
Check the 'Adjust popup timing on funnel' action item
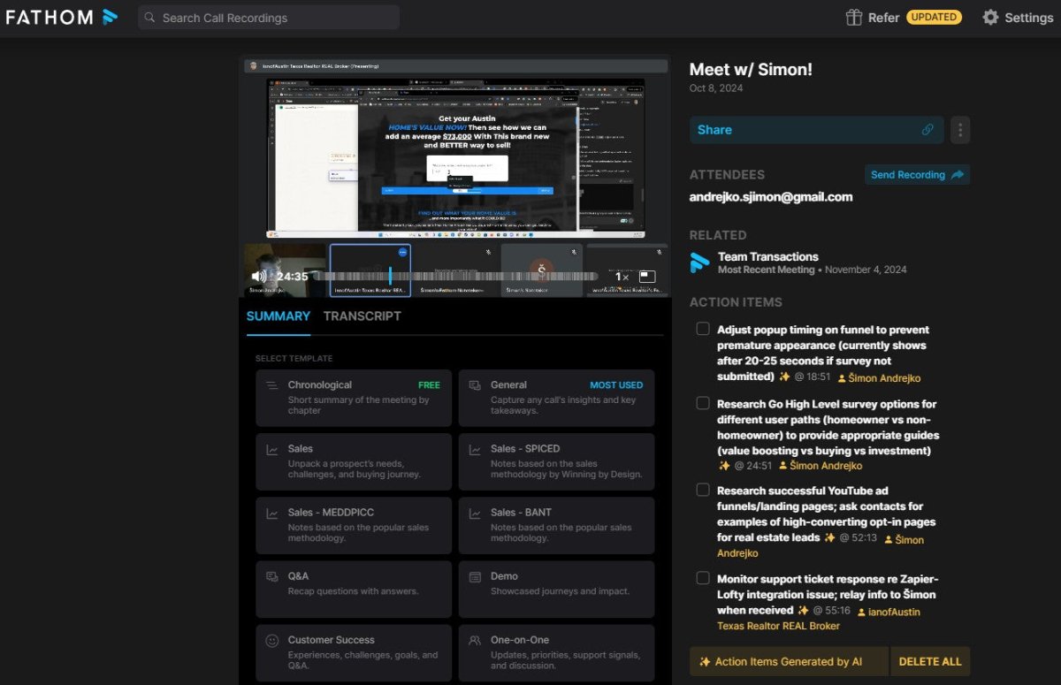click(703, 329)
